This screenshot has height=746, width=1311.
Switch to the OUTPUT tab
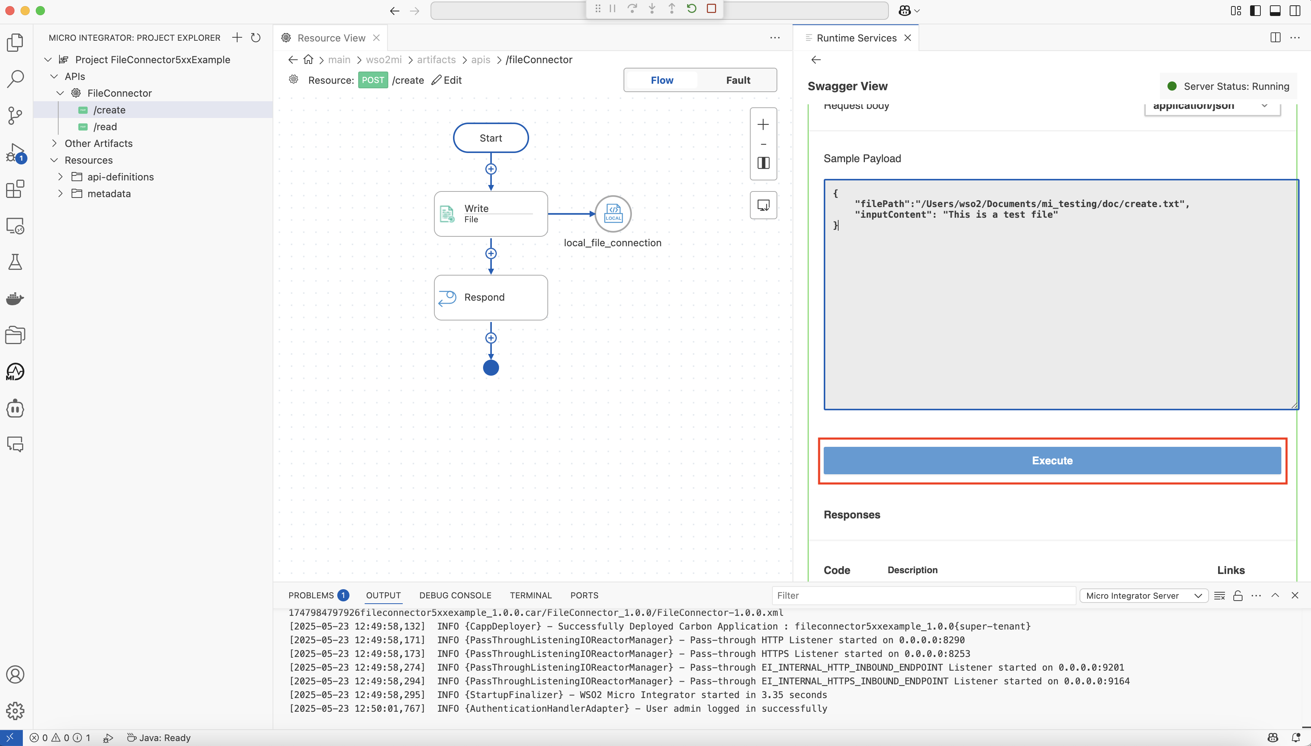click(383, 595)
